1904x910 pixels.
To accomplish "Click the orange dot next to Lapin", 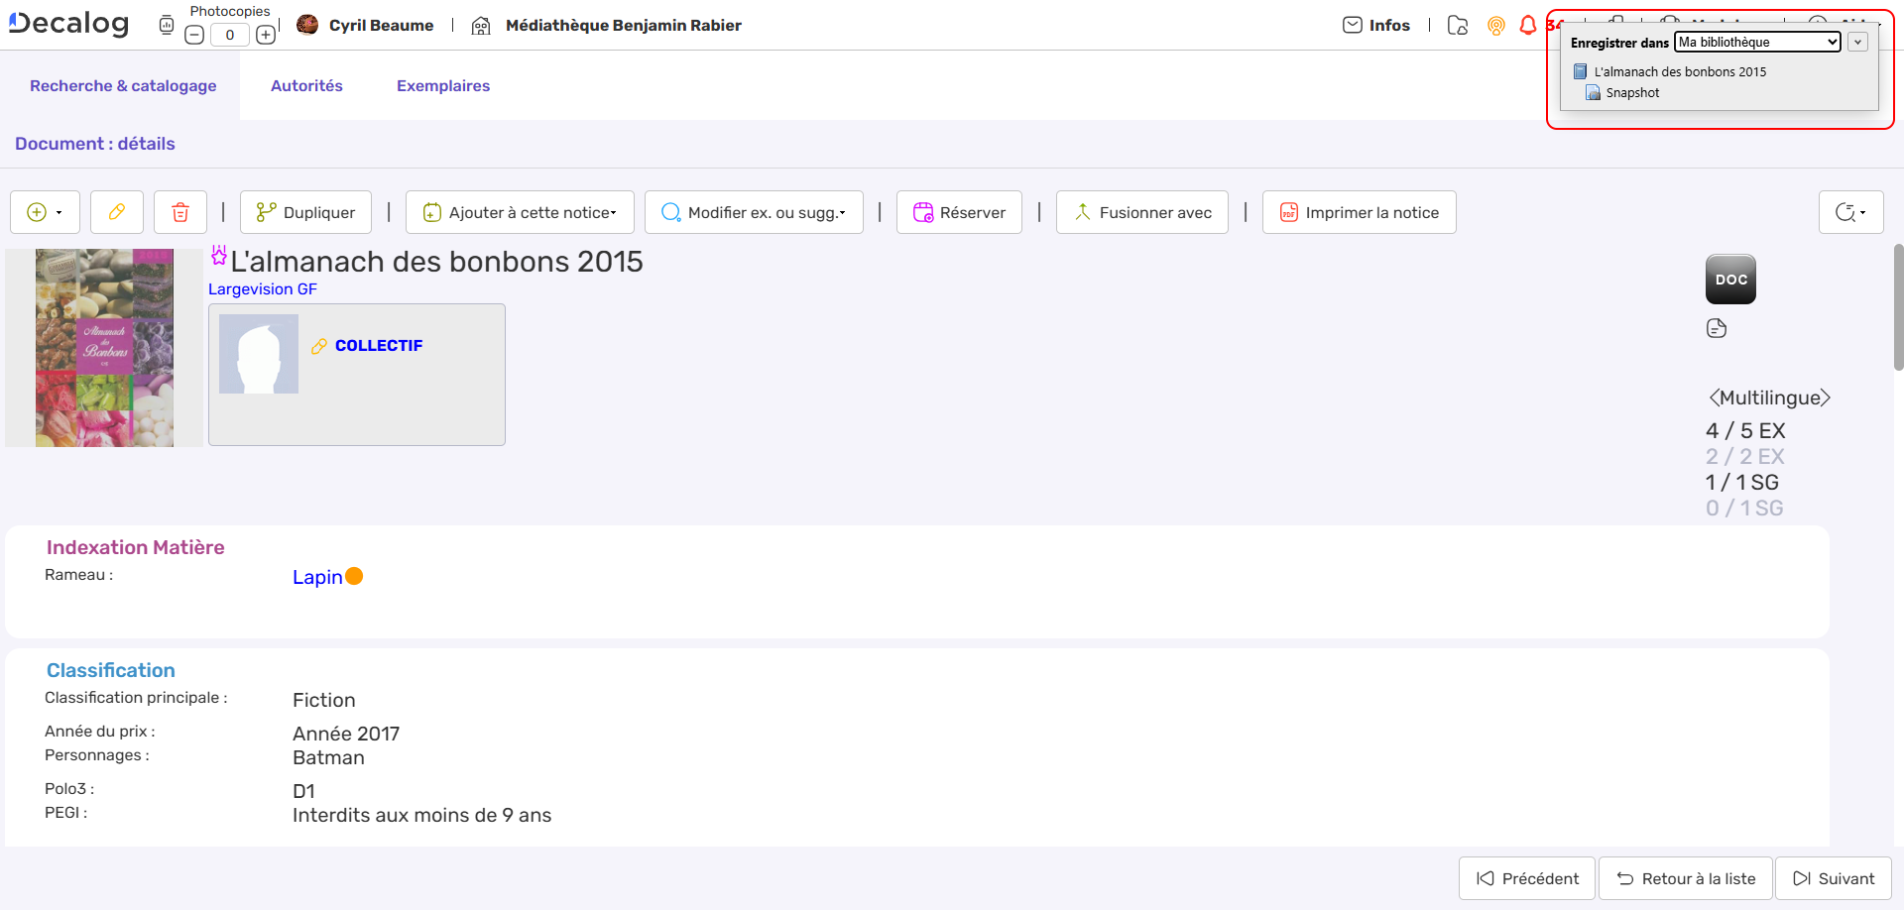I will (x=354, y=575).
